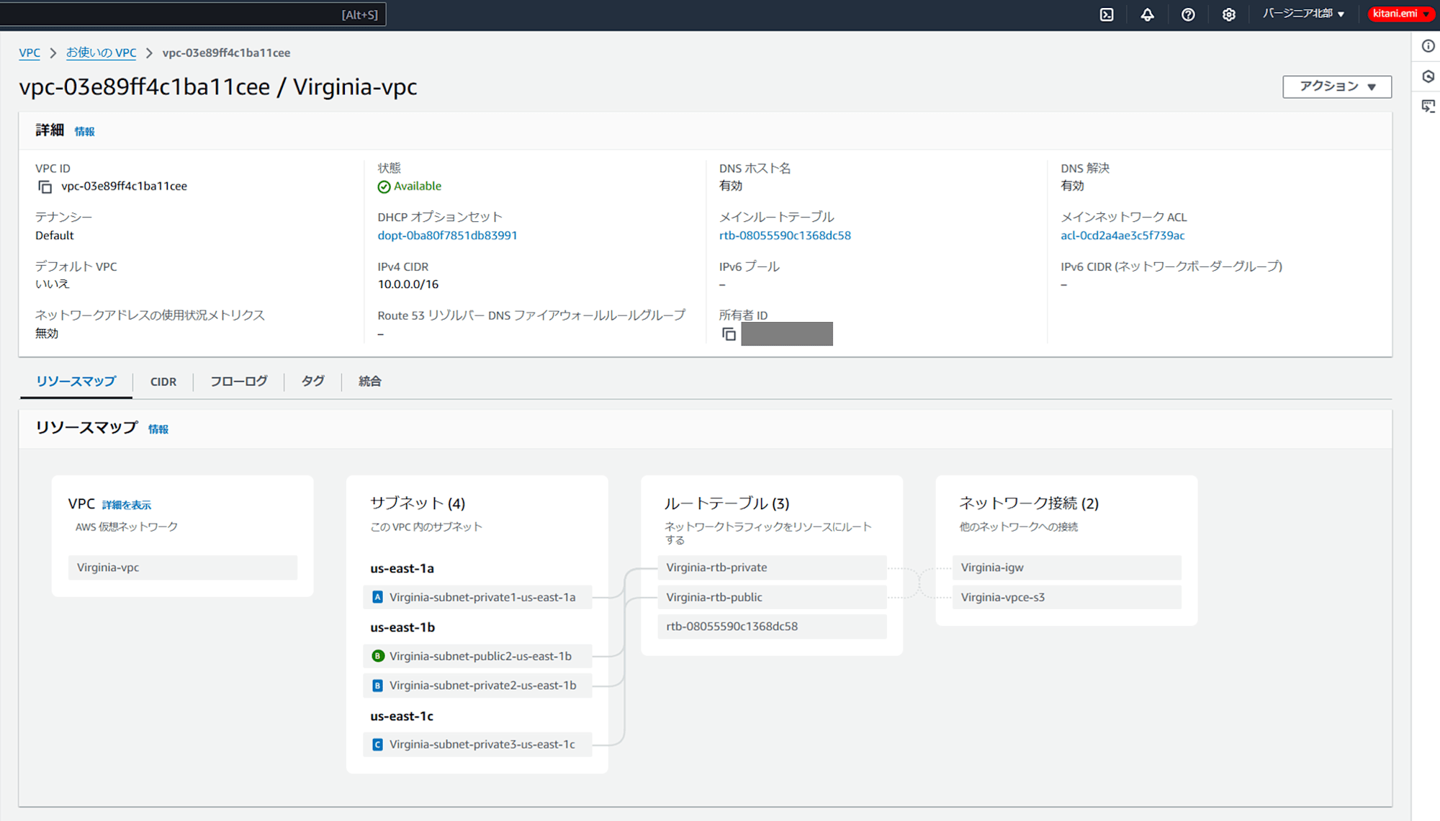Viewport: 1440px width, 821px height.
Task: Click the C badge of private3-us-east-1c subnet
Action: (x=377, y=745)
